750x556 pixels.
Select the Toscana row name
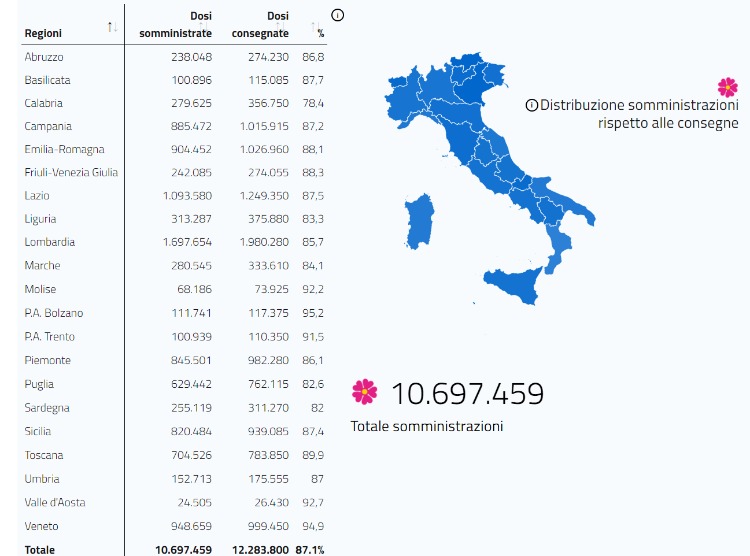coord(44,455)
